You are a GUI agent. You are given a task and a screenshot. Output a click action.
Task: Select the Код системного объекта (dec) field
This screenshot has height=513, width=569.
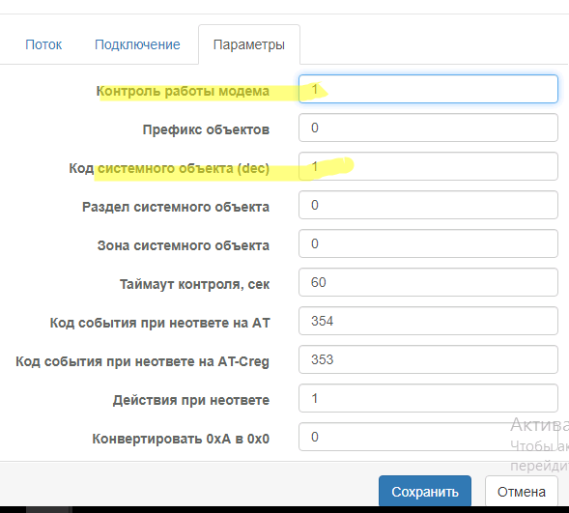pyautogui.click(x=428, y=166)
